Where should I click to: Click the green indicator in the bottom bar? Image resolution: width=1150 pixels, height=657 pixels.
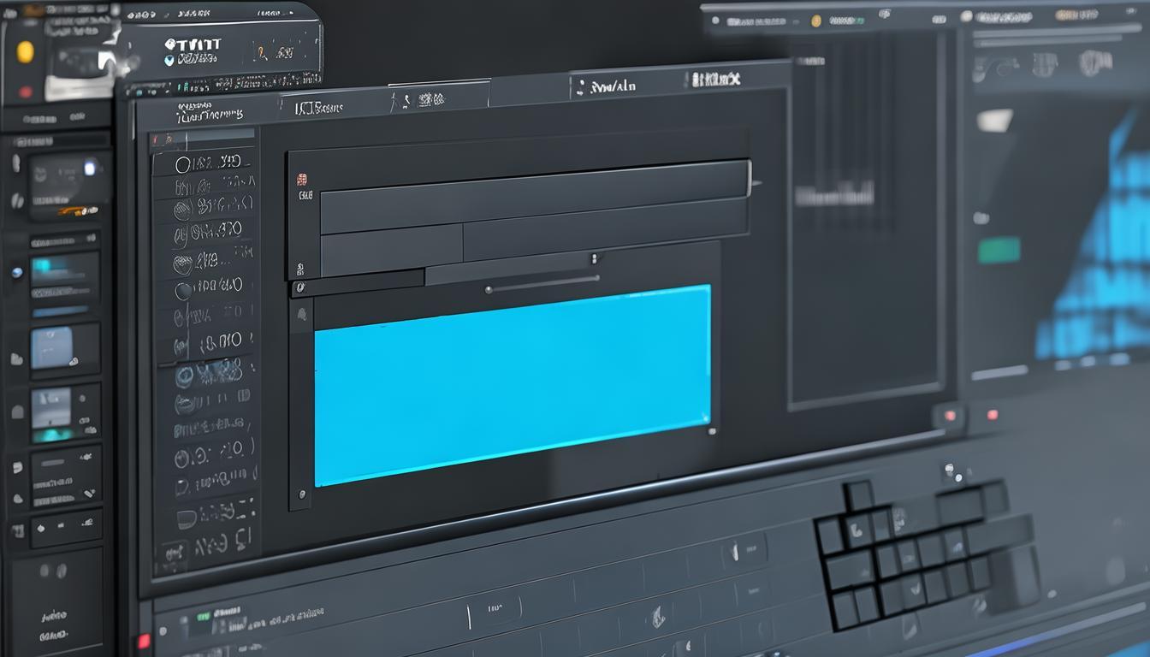pyautogui.click(x=204, y=615)
